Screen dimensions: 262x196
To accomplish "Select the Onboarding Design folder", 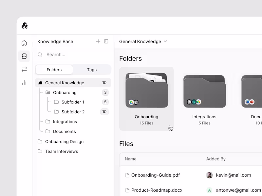I will click(64, 141).
